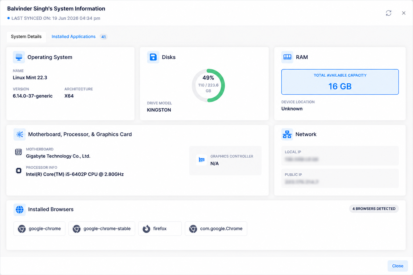This screenshot has width=413, height=275.
Task: Click the Motherboard section gear icon
Action: pos(19,134)
